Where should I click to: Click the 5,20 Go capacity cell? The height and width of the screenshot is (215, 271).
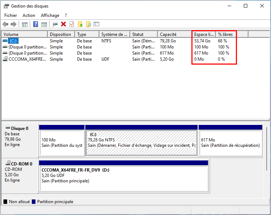click(x=167, y=59)
